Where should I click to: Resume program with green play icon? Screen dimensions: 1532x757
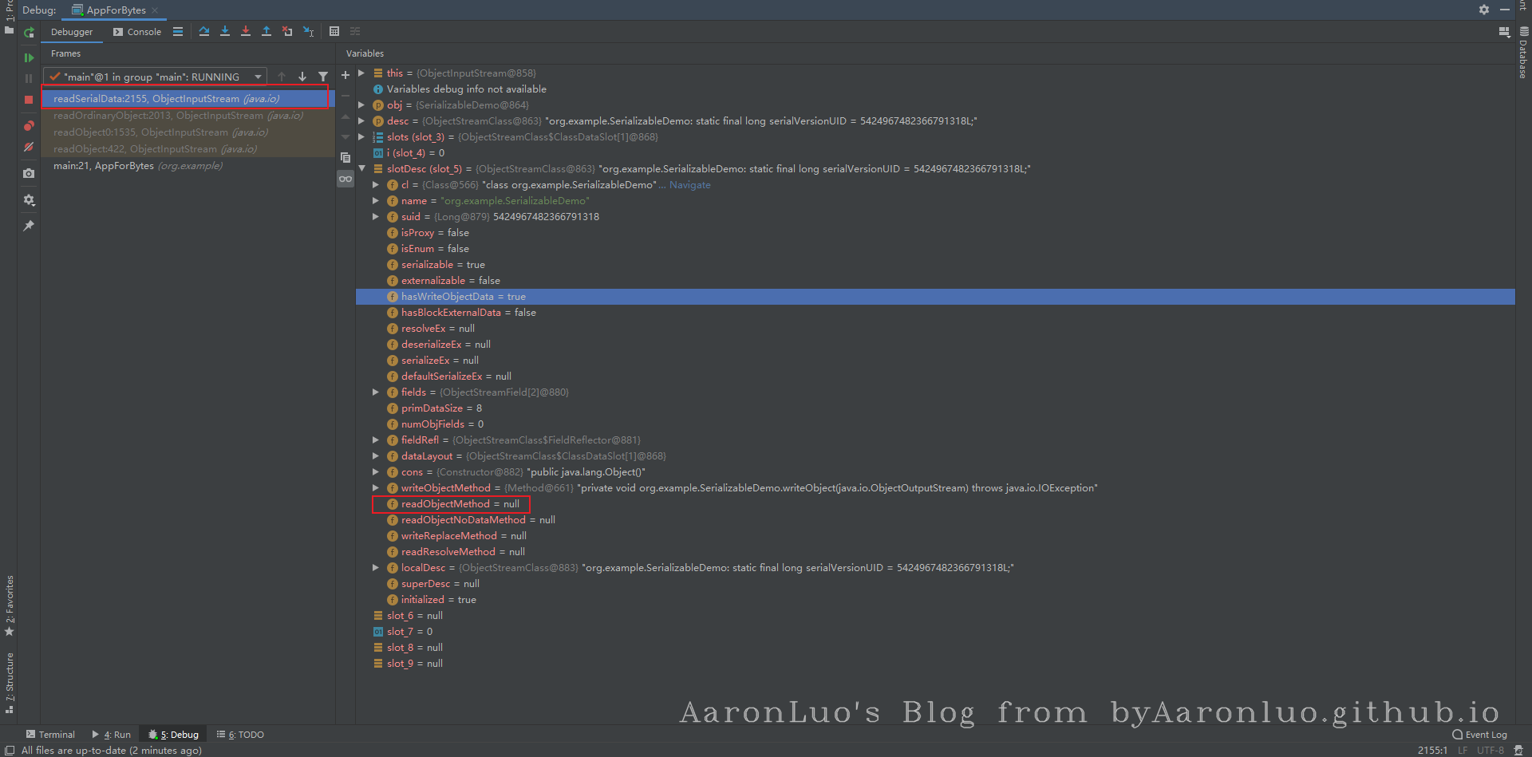coord(29,57)
